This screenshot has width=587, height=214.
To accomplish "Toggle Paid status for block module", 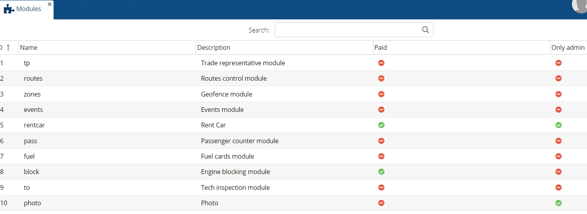I will (381, 172).
